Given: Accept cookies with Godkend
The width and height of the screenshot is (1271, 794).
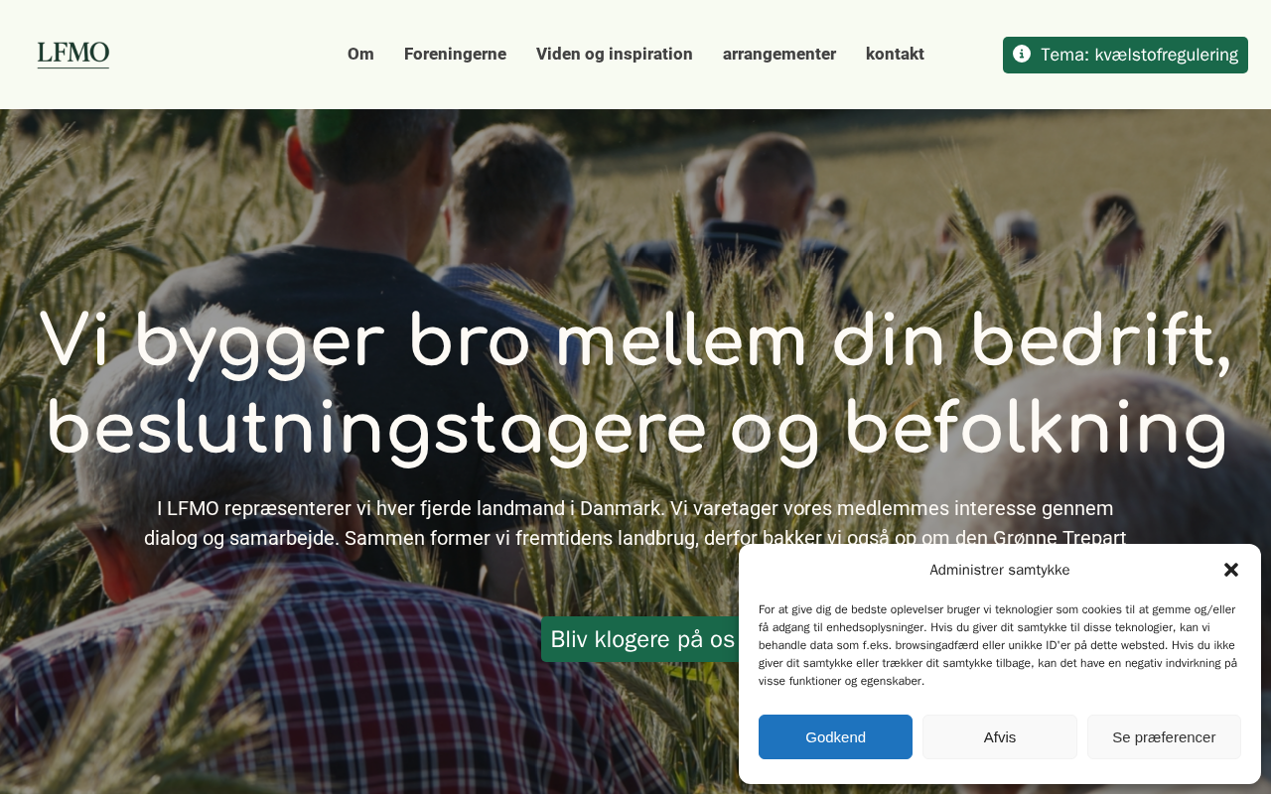Looking at the screenshot, I should pyautogui.click(x=835, y=736).
